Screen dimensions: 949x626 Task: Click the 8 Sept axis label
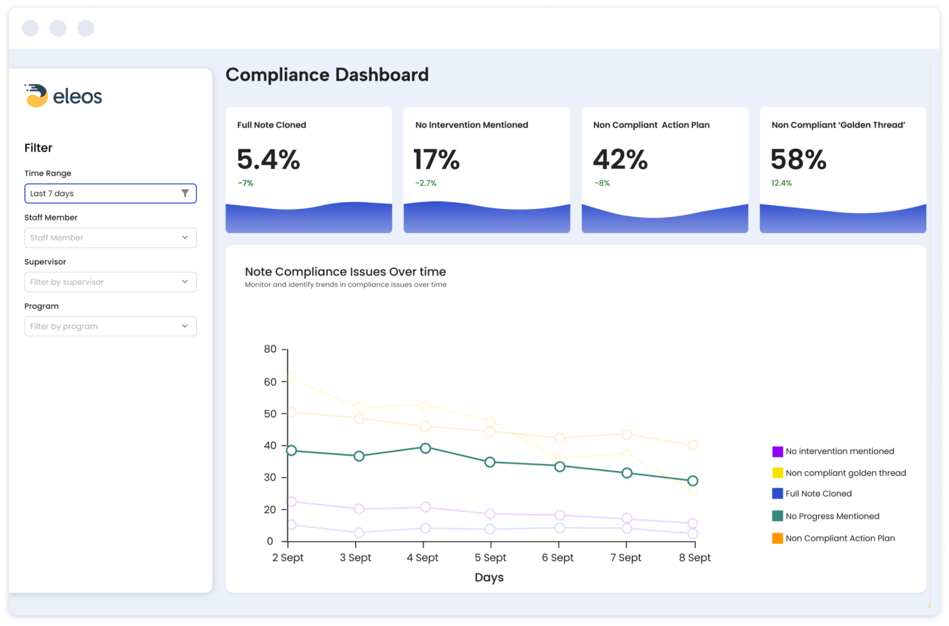pyautogui.click(x=695, y=558)
